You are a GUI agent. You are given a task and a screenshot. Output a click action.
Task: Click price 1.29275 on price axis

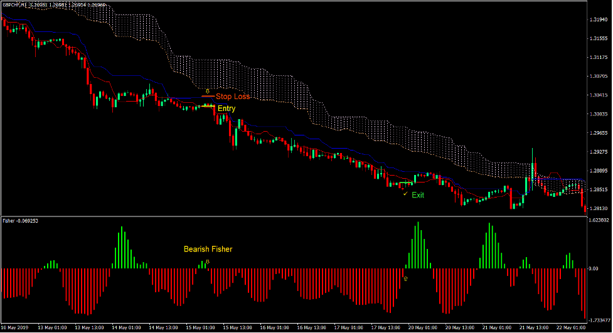point(599,152)
